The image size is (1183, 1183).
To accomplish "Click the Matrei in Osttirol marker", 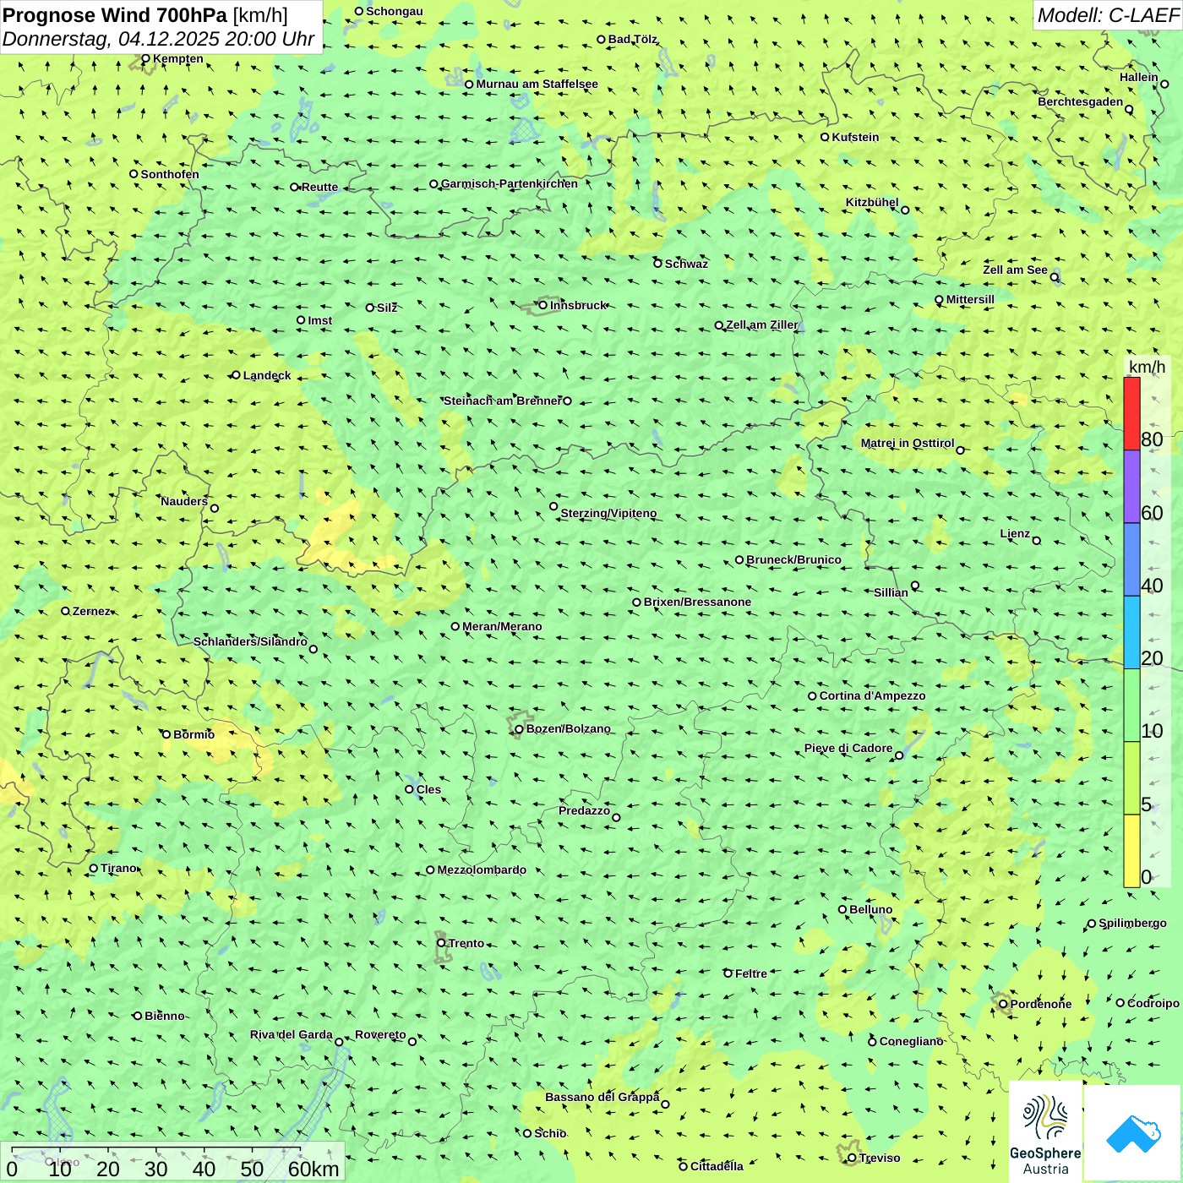I will point(960,450).
